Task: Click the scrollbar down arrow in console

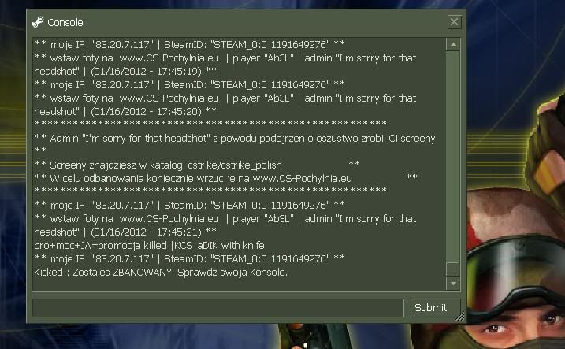Action: click(x=452, y=284)
